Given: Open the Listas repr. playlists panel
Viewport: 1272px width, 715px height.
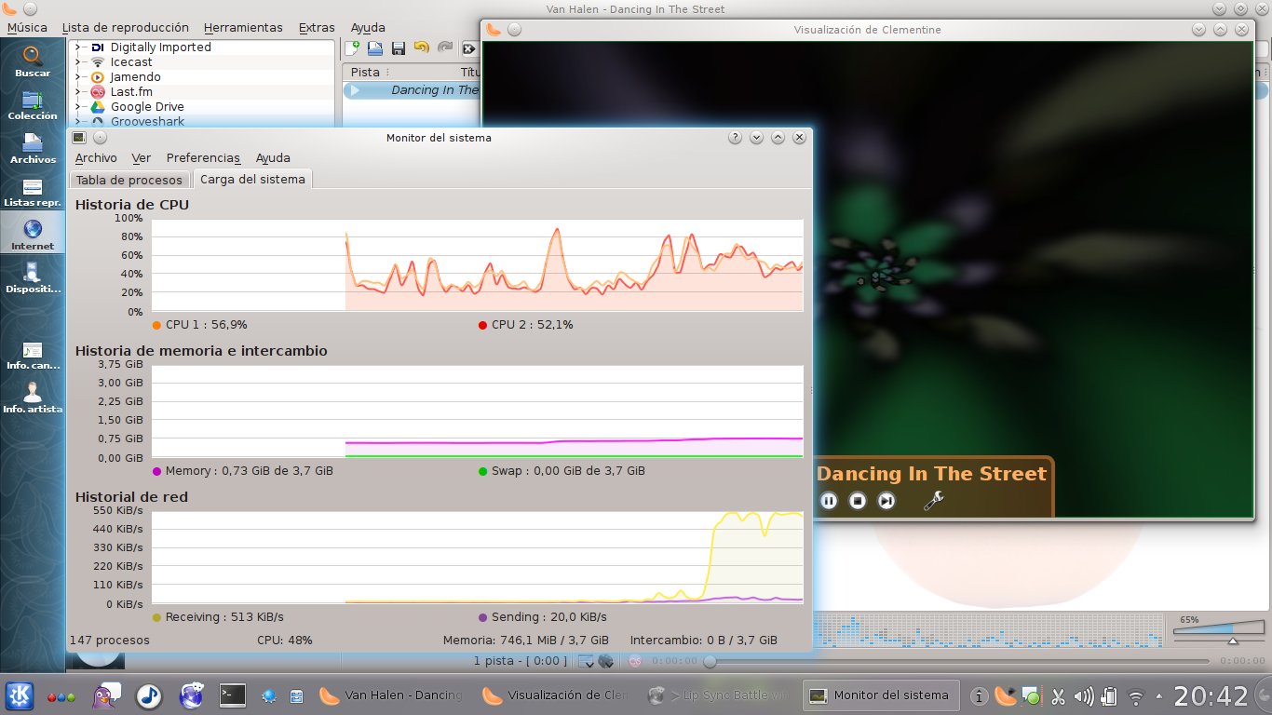Looking at the screenshot, I should point(33,192).
